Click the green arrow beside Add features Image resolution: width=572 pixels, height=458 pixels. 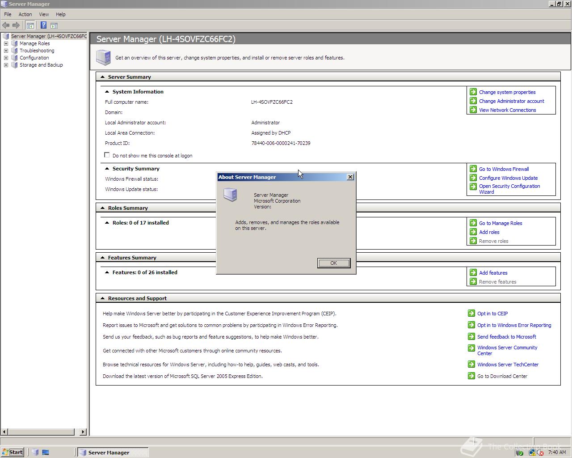(x=473, y=272)
